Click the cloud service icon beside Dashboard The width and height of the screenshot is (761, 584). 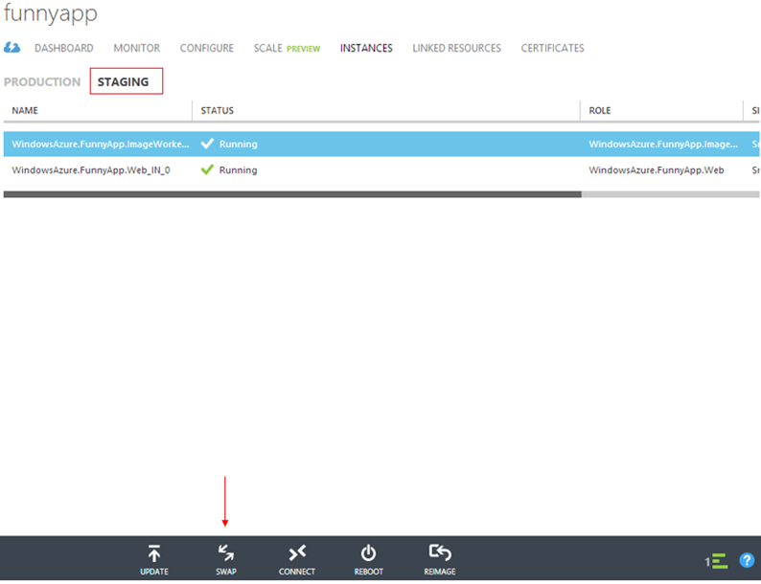[12, 48]
